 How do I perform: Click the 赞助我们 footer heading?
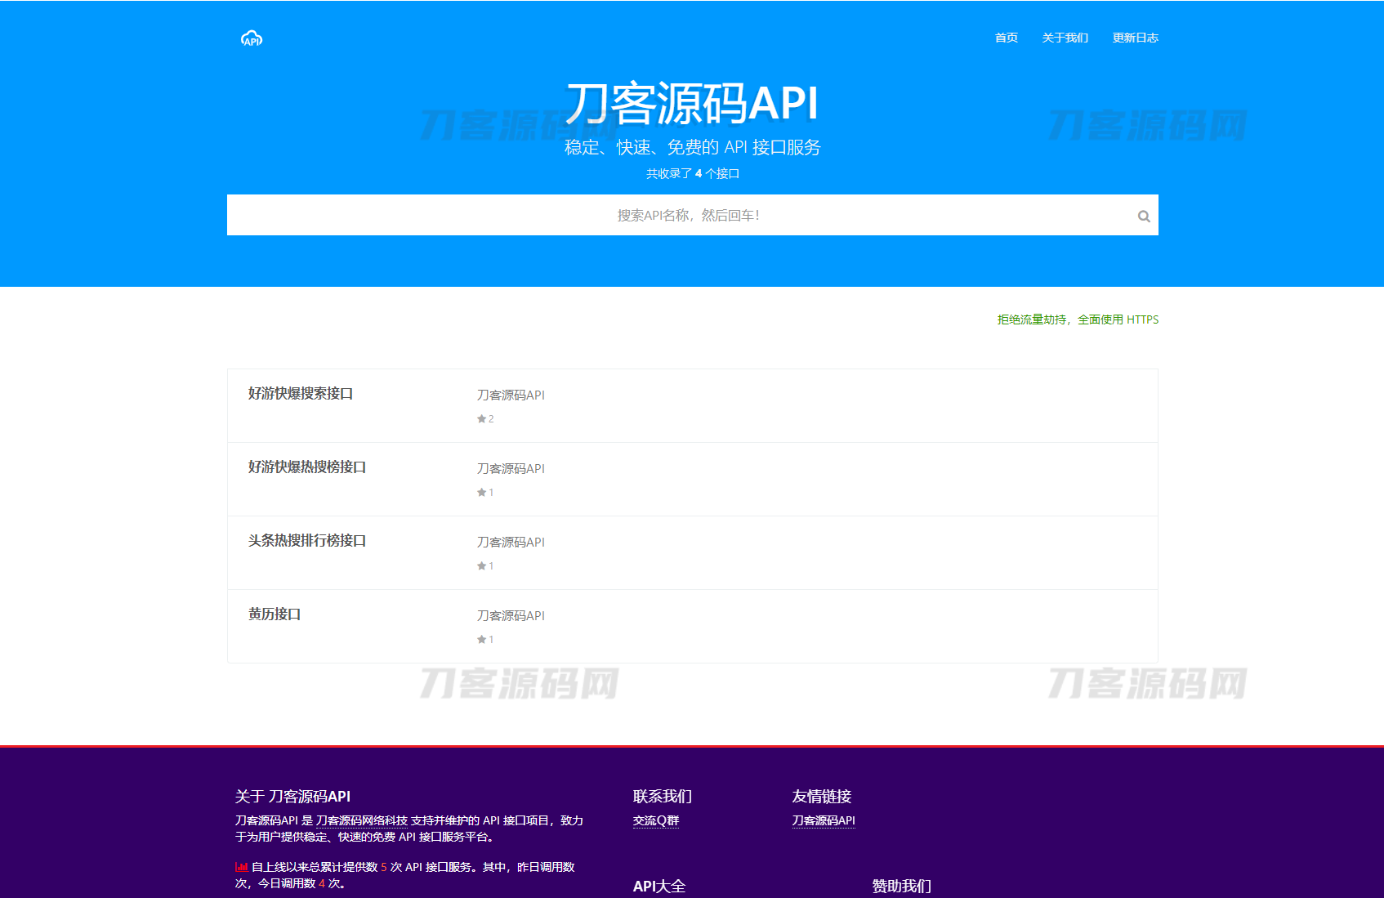[901, 885]
